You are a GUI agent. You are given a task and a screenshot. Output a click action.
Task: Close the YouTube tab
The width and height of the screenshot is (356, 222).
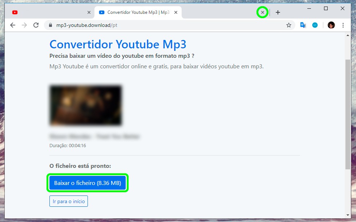tap(89, 12)
